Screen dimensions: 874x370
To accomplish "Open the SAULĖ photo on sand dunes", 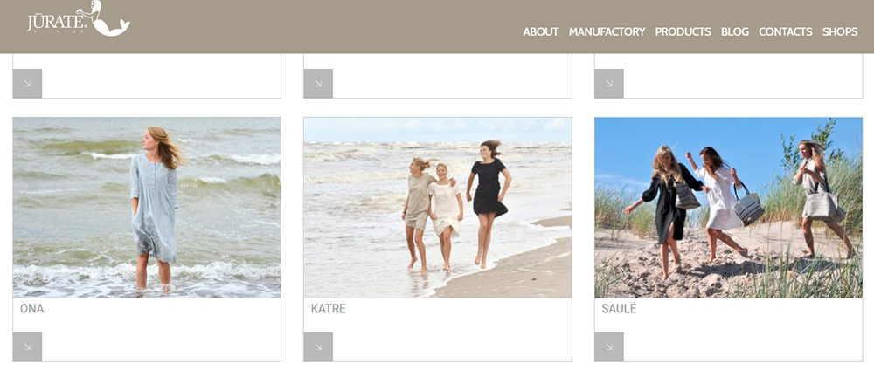I will 728,208.
